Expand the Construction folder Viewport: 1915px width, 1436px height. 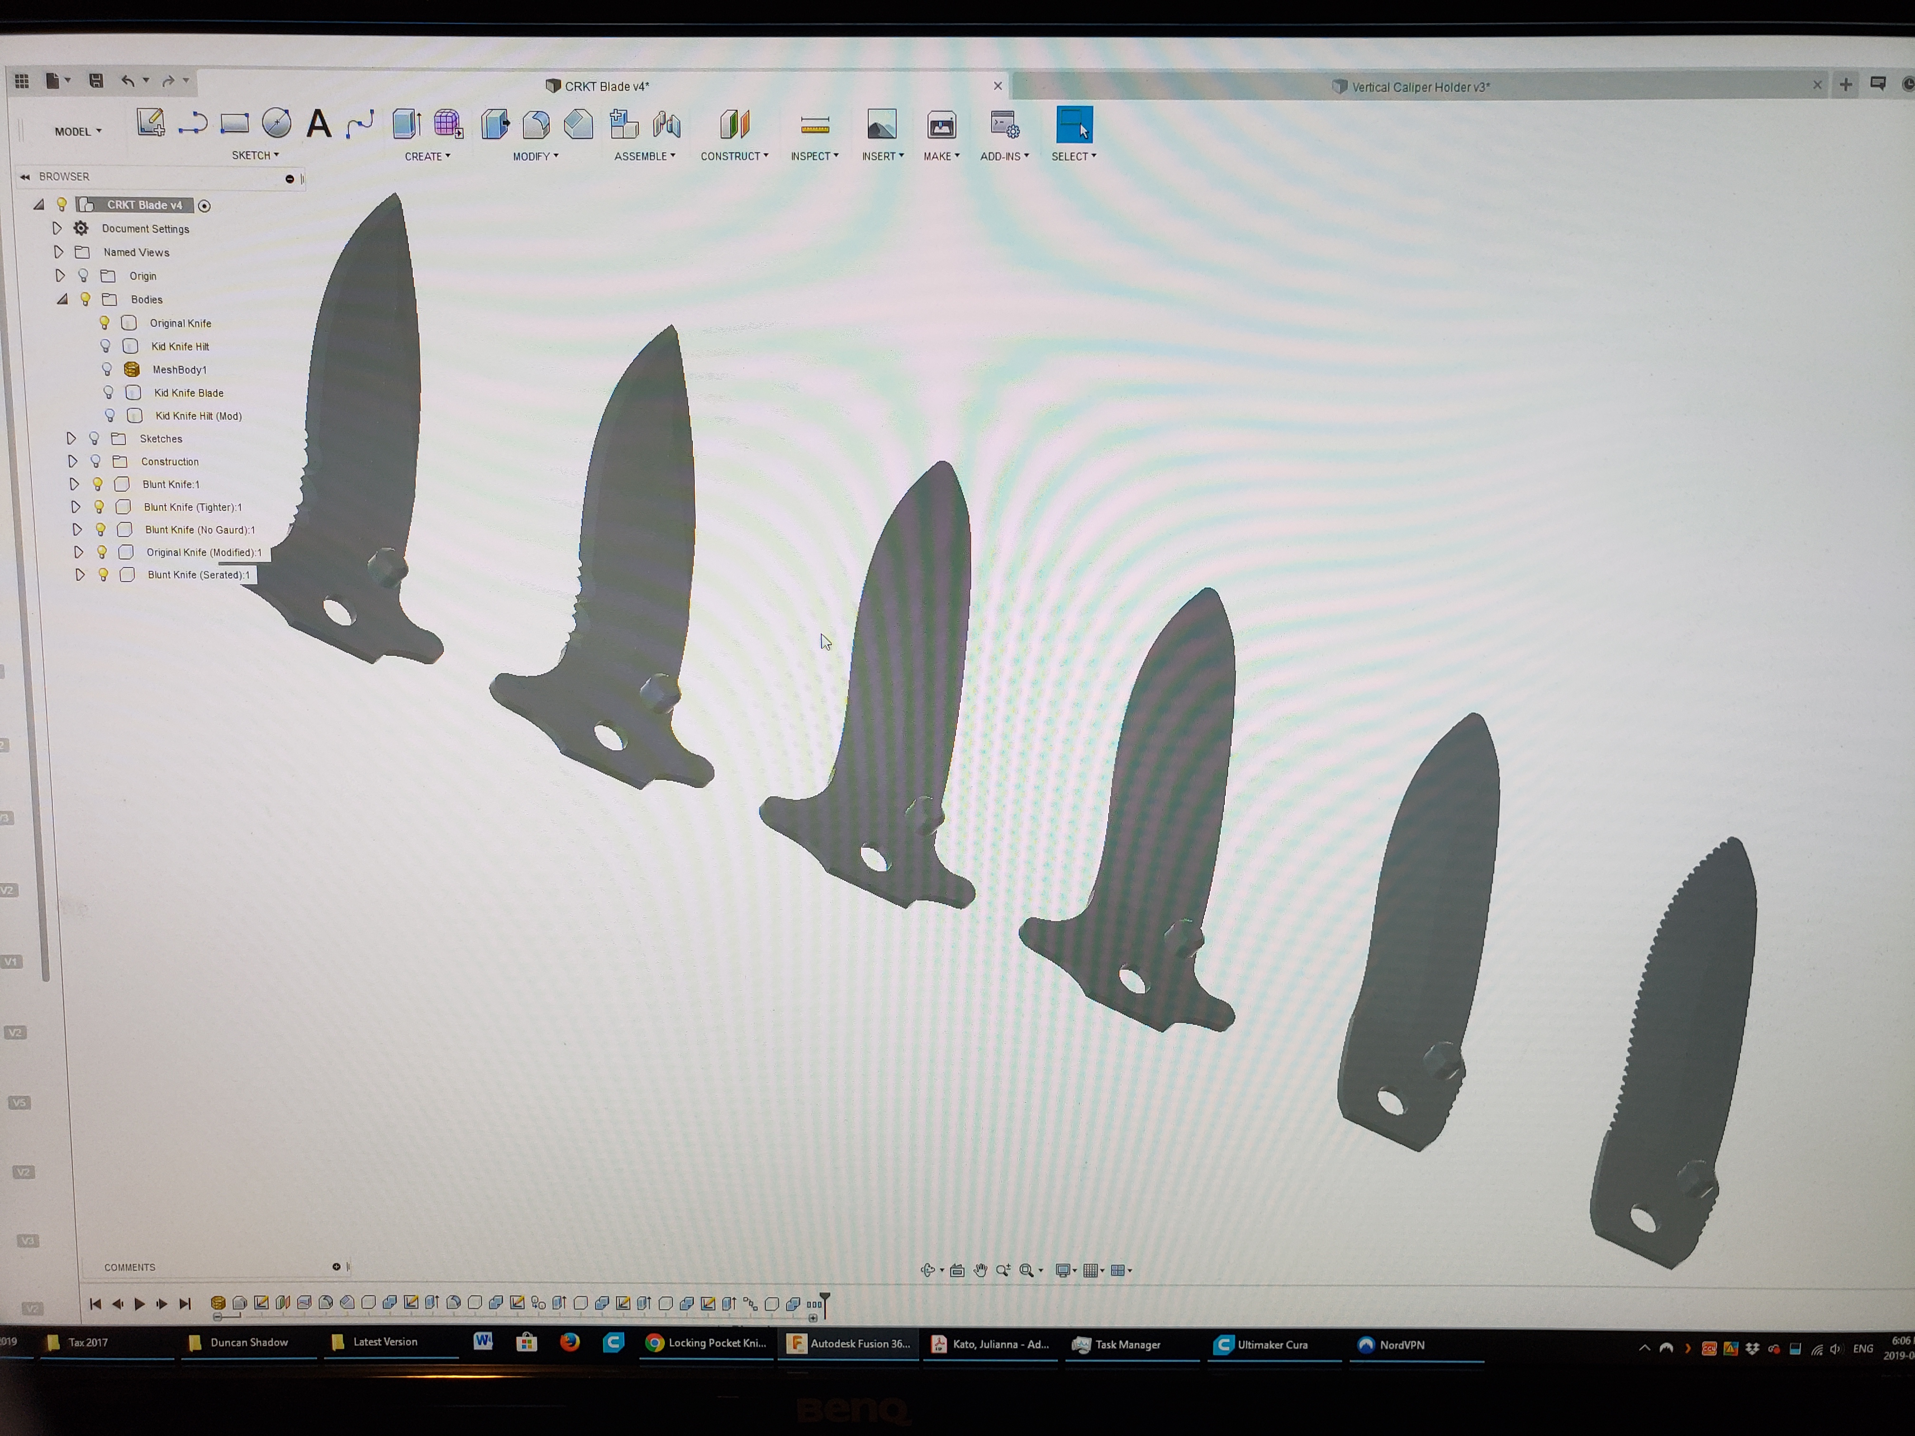click(73, 462)
